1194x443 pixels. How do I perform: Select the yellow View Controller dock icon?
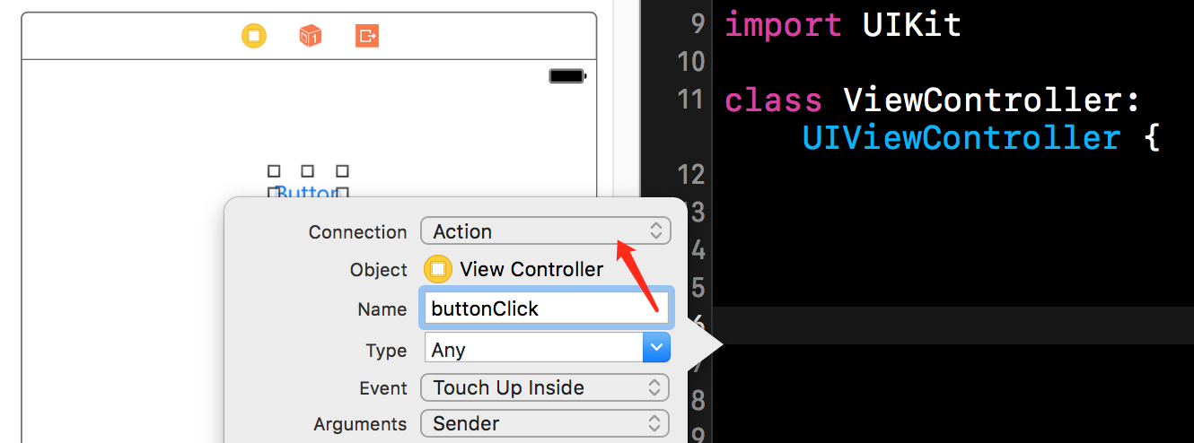254,36
